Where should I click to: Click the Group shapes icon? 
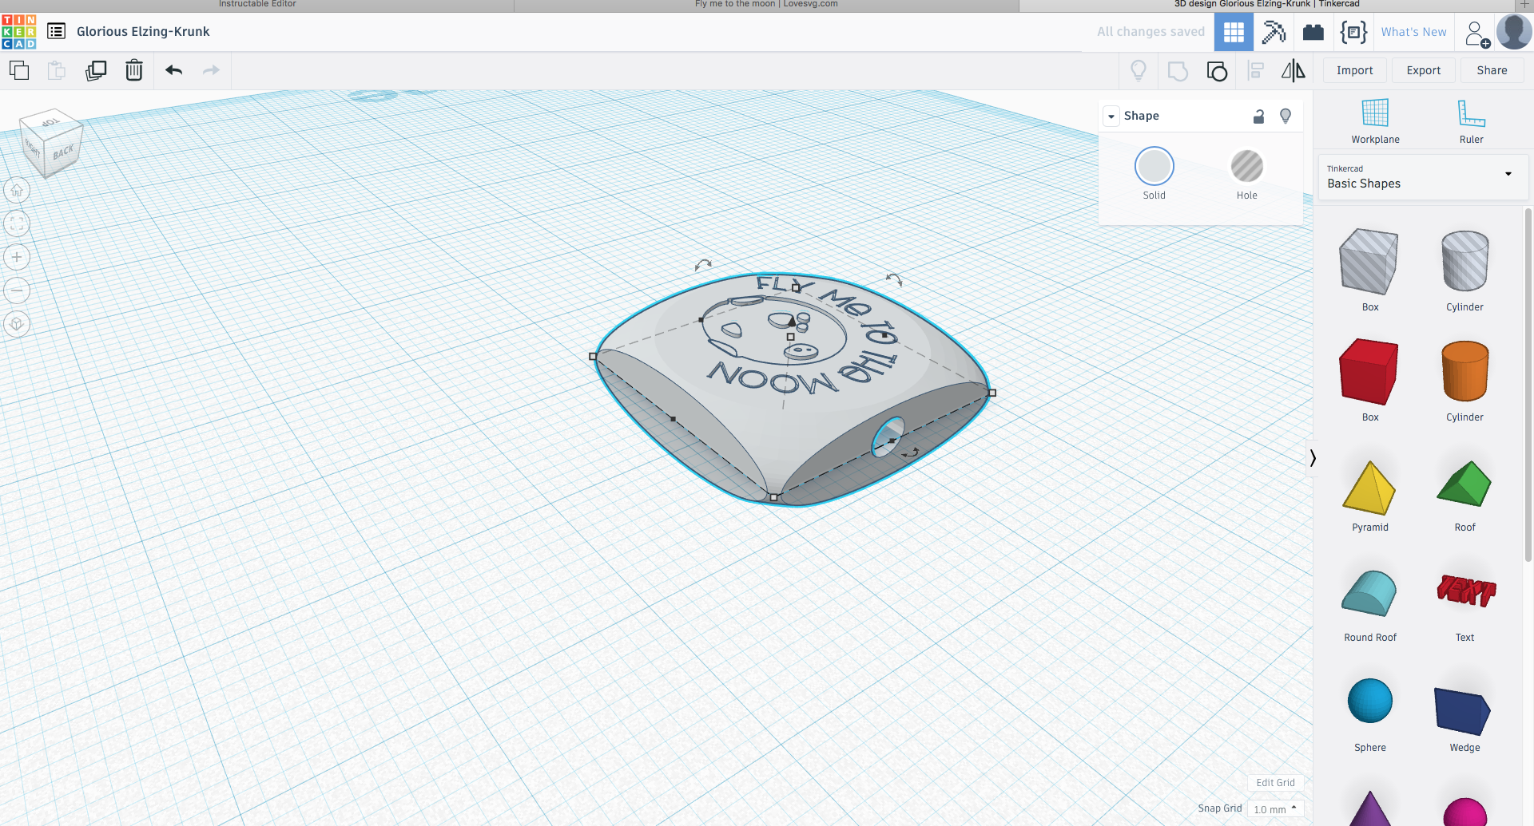pyautogui.click(x=1178, y=71)
